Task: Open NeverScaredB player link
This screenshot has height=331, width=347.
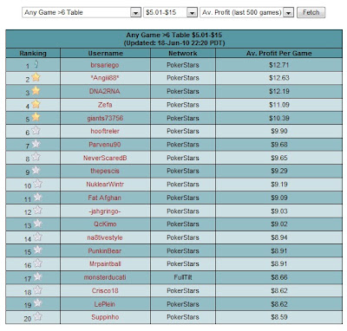Action: click(105, 158)
